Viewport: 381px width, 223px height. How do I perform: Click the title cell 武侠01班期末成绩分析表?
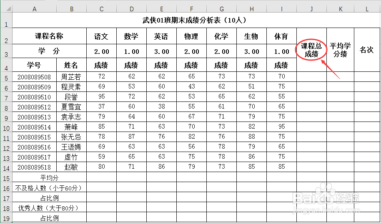click(x=196, y=20)
